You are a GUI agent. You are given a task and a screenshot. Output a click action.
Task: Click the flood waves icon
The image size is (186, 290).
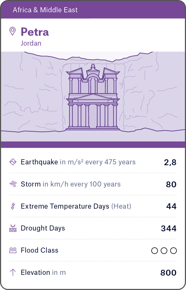[13, 250]
